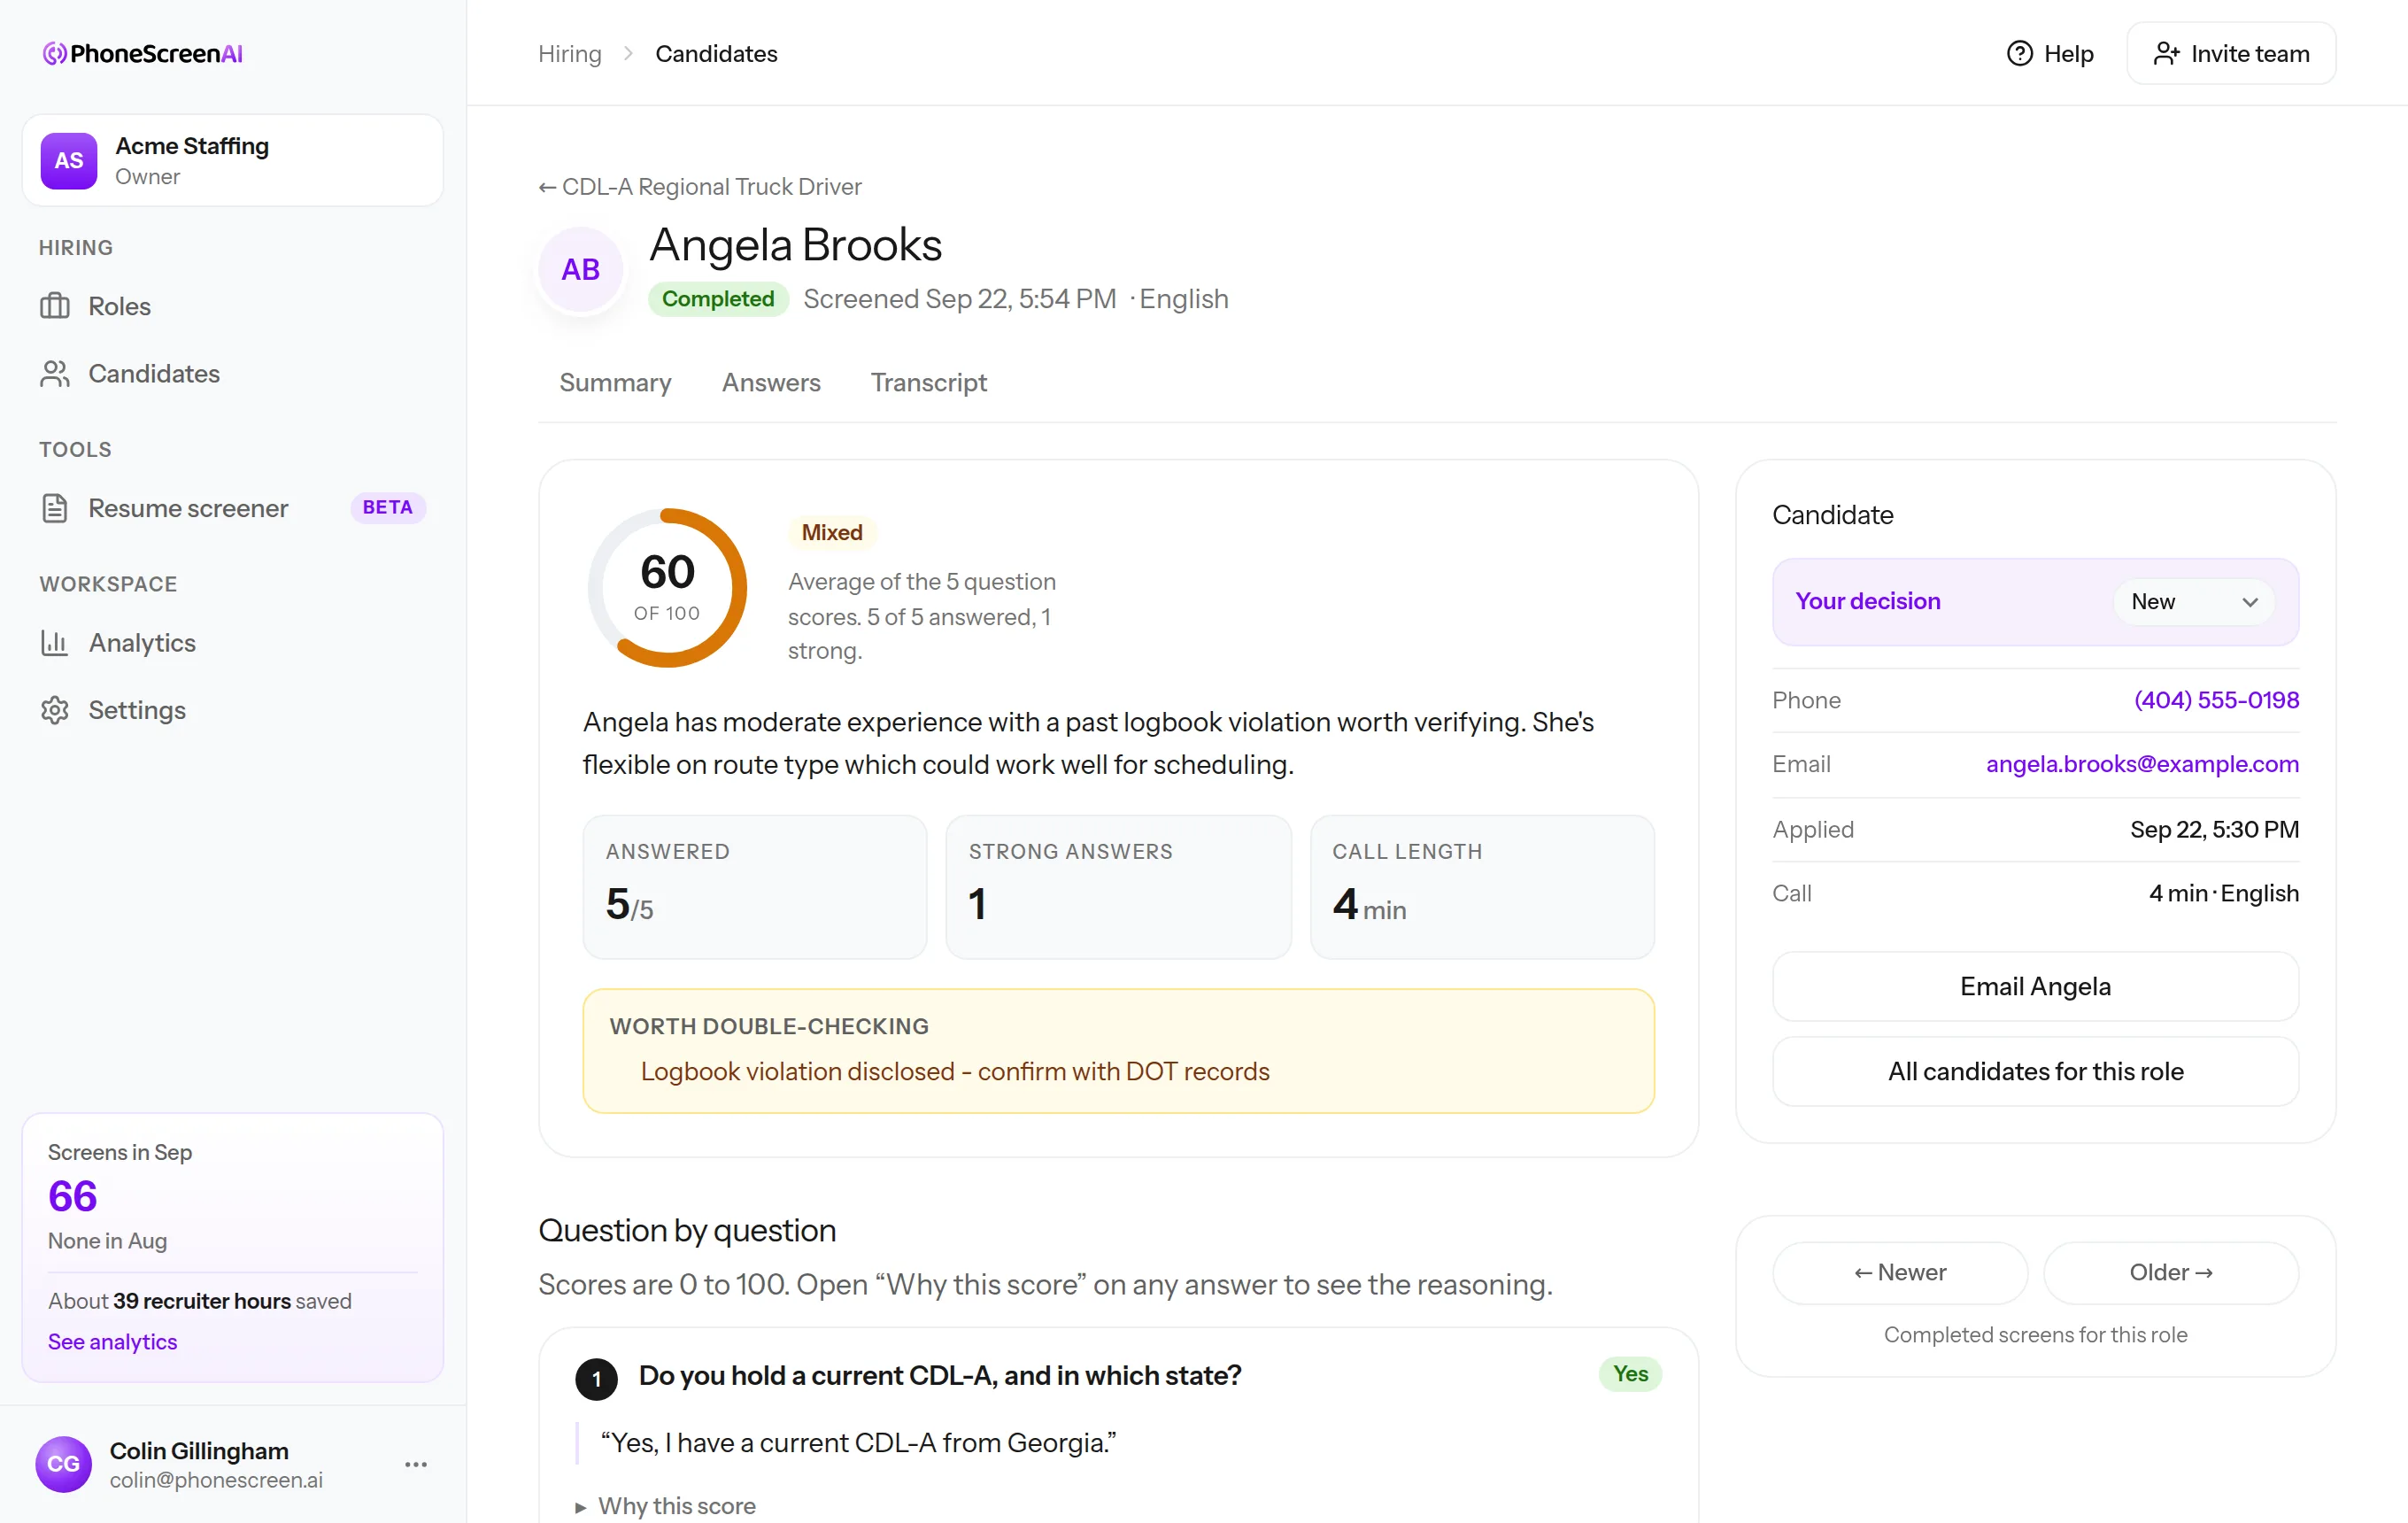Click the Completed status badge
Screen dimensions: 2408x1523
718,299
